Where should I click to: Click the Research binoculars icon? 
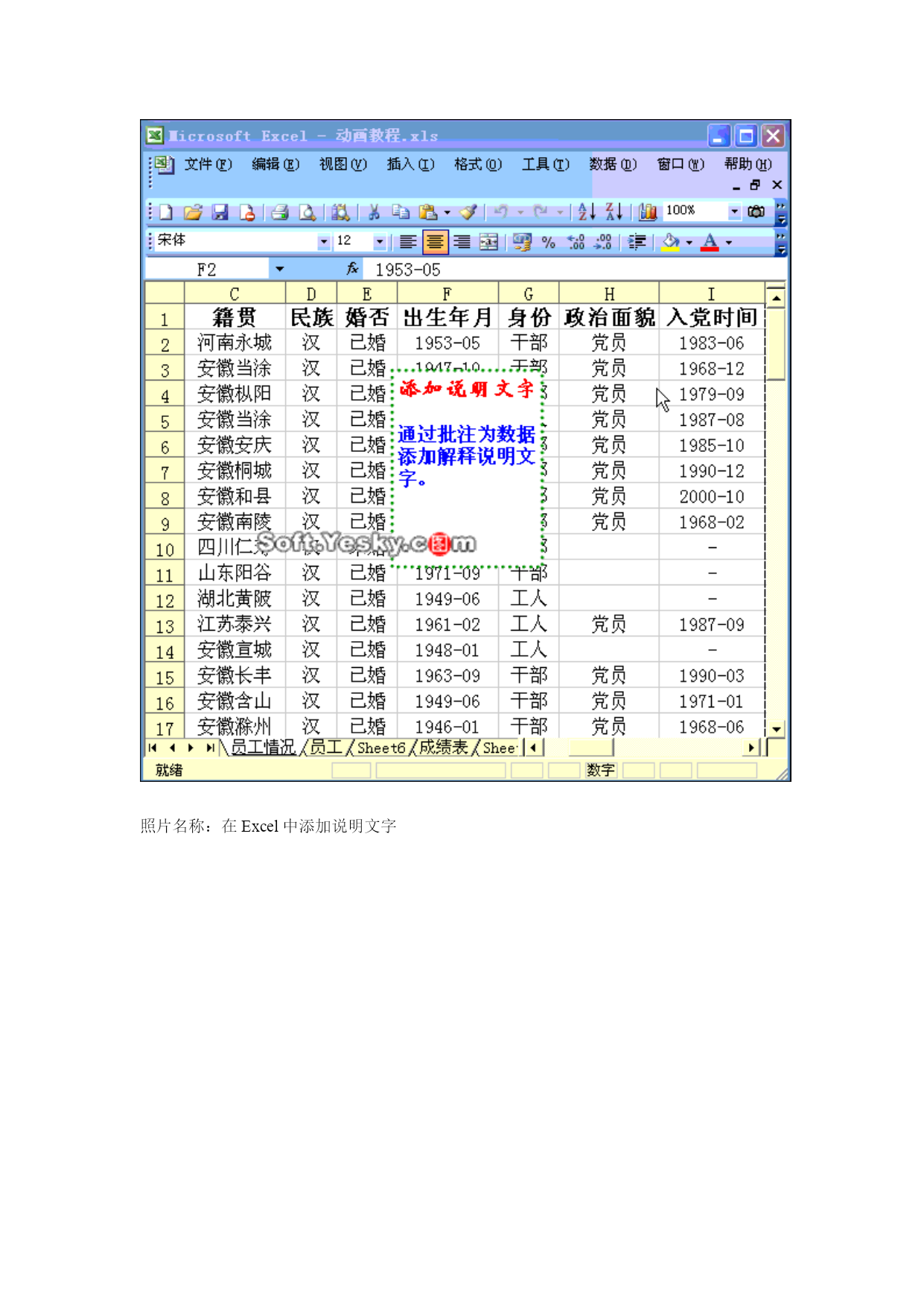(x=340, y=212)
